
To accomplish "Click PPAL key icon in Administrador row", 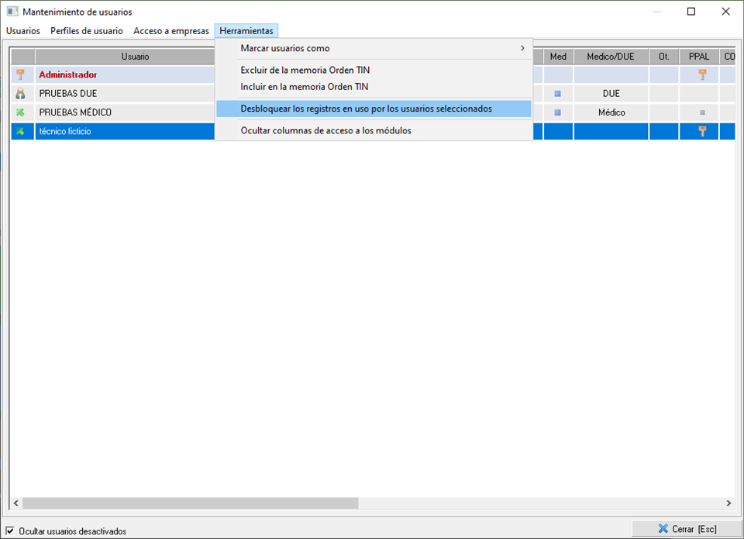I will [x=703, y=75].
